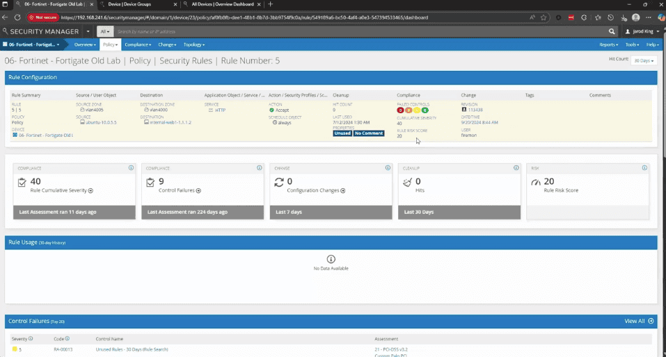
Task: Show info next to Code column header
Action: pos(67,339)
